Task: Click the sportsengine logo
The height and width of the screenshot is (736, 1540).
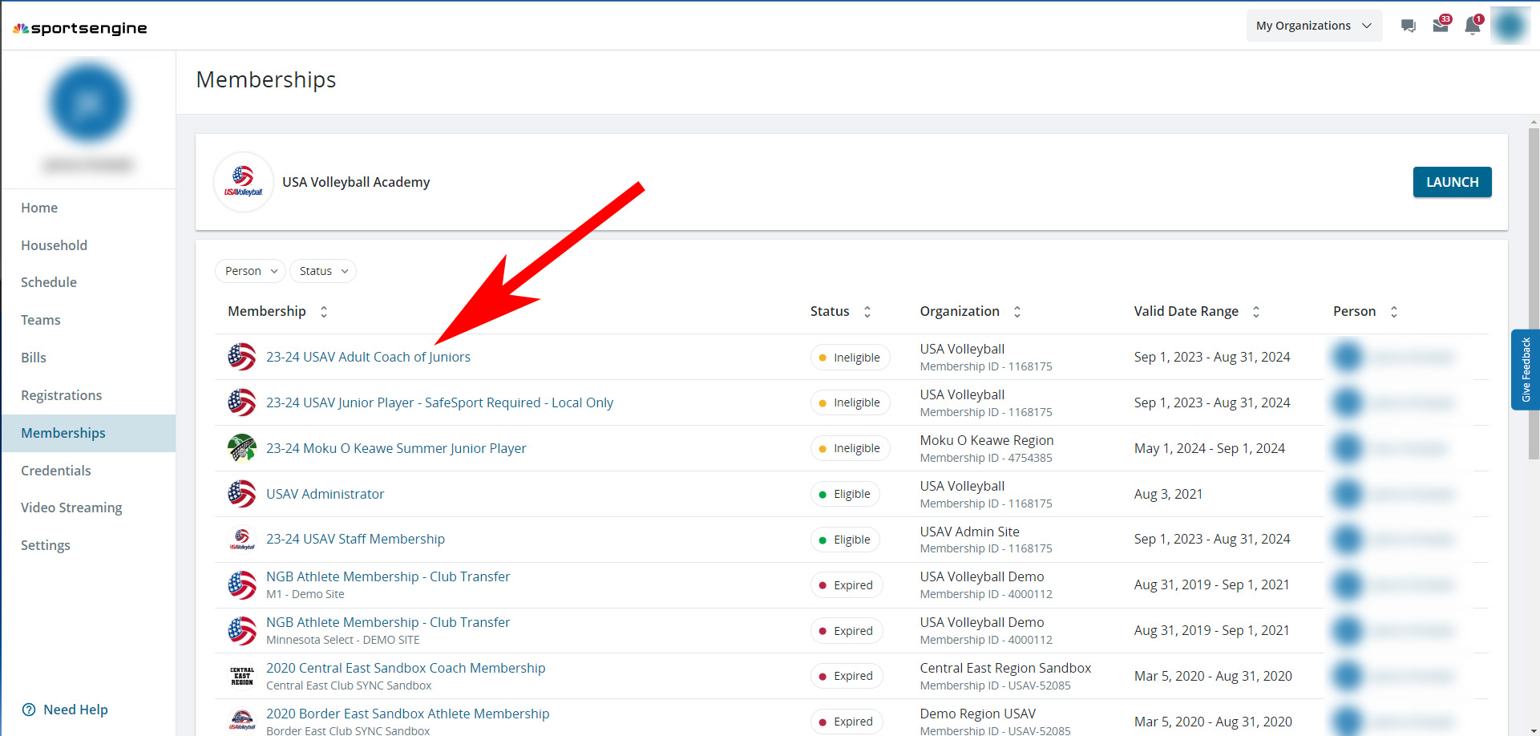Action: pyautogui.click(x=80, y=28)
